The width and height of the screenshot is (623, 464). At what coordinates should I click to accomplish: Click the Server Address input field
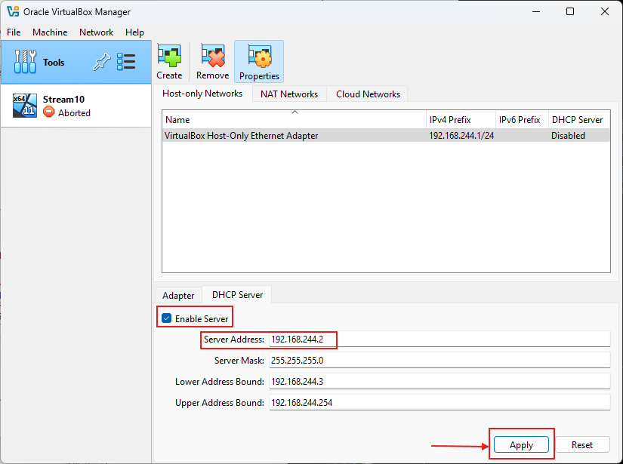[x=438, y=340]
